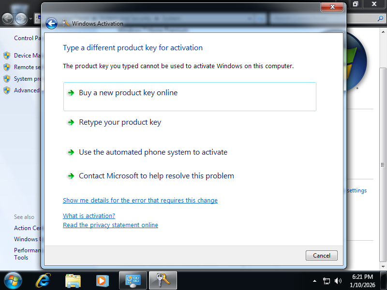Viewport: 387px width, 290px height.
Task: Click the back button in the System window
Action: click(x=7, y=18)
